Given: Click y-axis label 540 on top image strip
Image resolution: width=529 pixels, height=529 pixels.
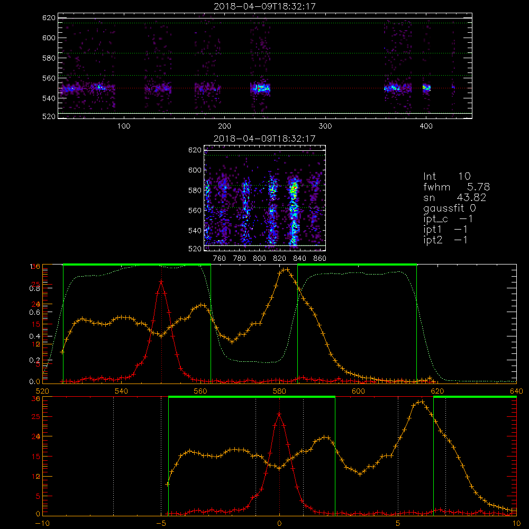Looking at the screenshot, I should click(x=49, y=98).
